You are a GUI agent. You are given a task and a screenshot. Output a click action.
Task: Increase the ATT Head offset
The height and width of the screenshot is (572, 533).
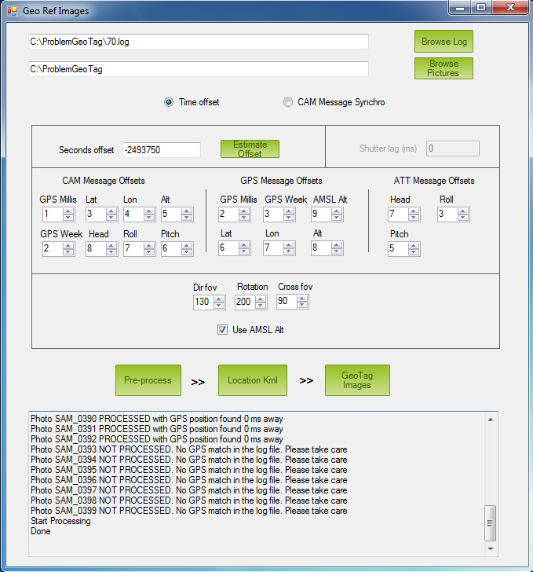[414, 211]
